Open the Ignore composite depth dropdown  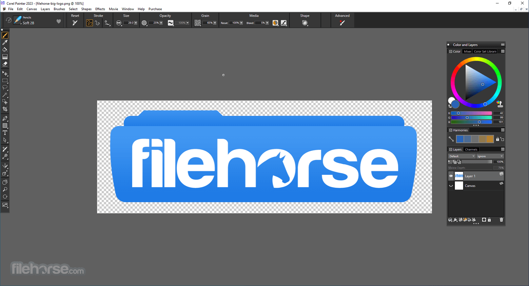click(x=490, y=156)
